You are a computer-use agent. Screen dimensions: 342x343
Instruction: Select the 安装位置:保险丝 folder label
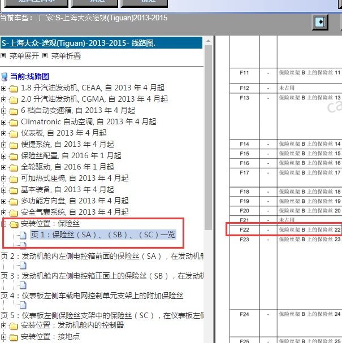pyautogui.click(x=50, y=224)
